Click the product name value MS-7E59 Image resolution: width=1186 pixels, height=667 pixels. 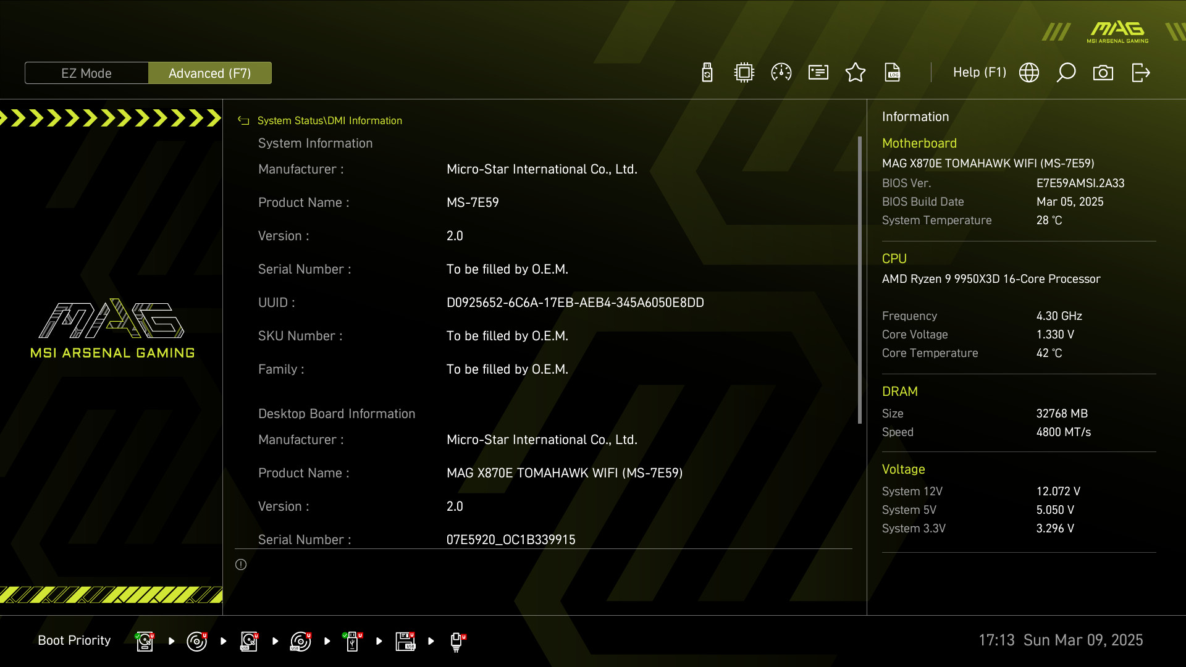(473, 203)
